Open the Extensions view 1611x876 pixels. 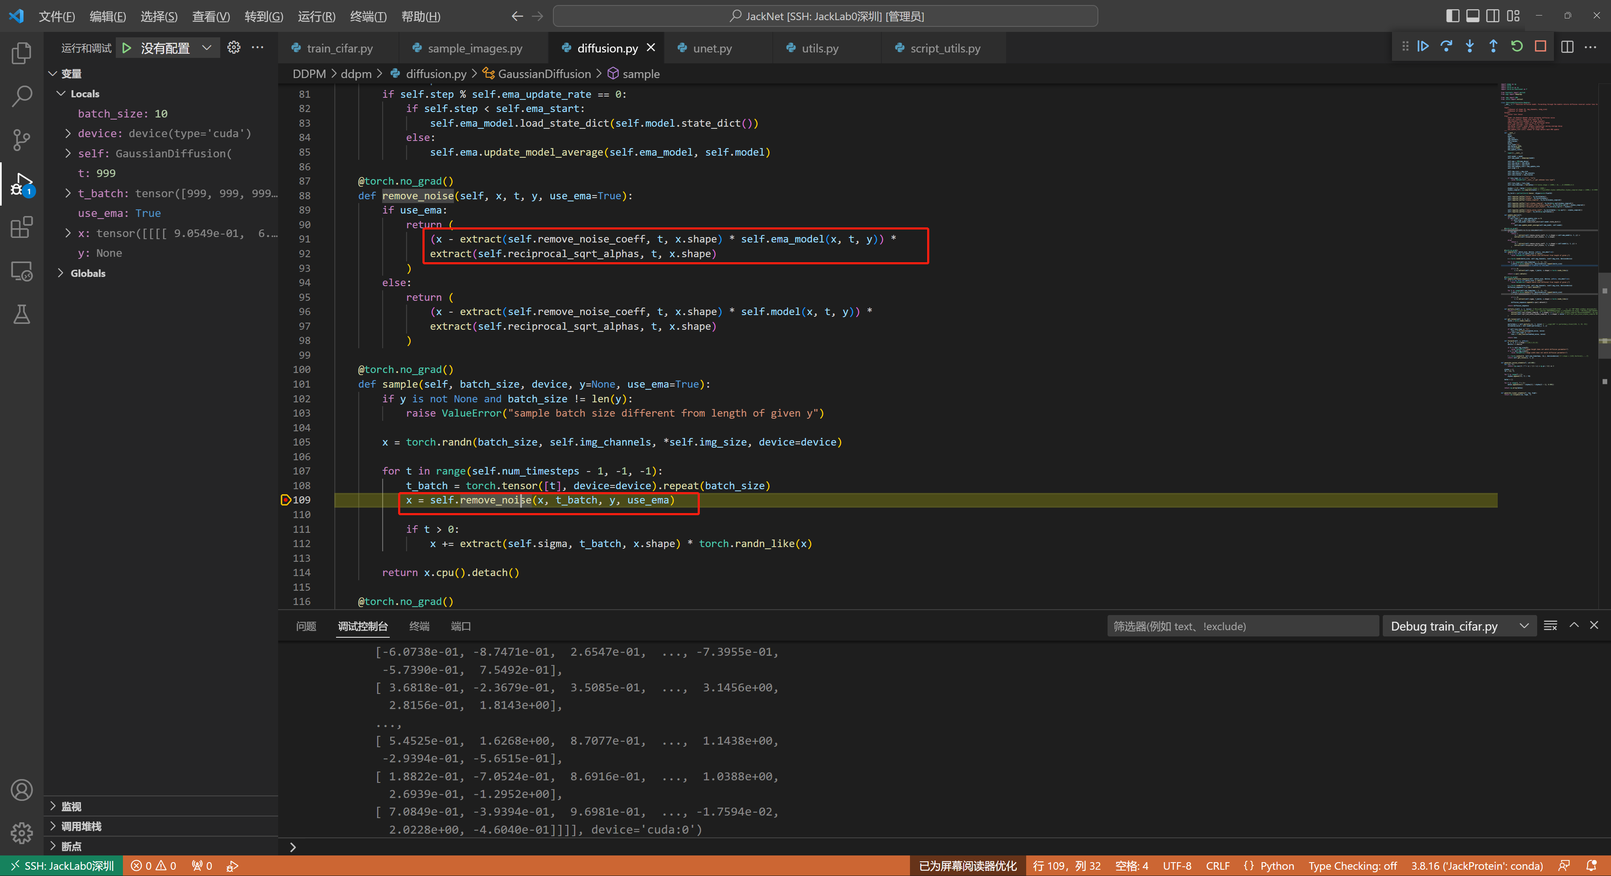point(22,227)
